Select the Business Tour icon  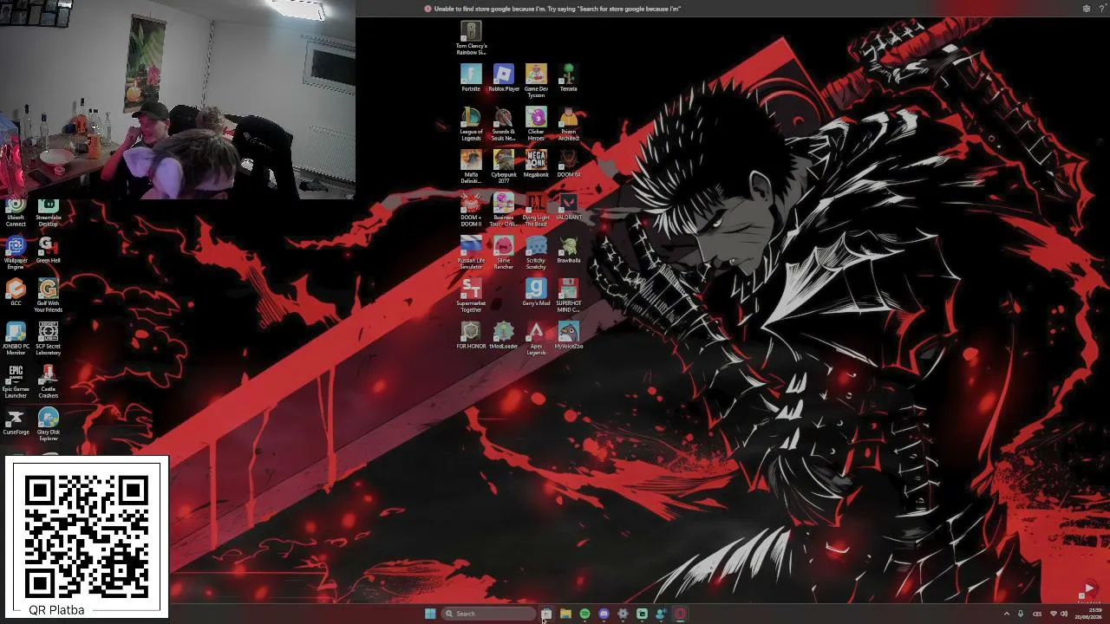click(x=504, y=210)
